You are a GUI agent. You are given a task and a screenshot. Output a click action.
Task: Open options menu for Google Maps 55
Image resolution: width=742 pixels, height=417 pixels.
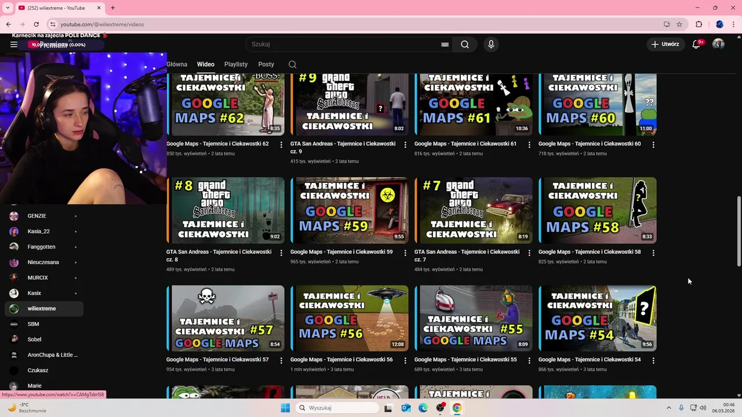click(529, 361)
